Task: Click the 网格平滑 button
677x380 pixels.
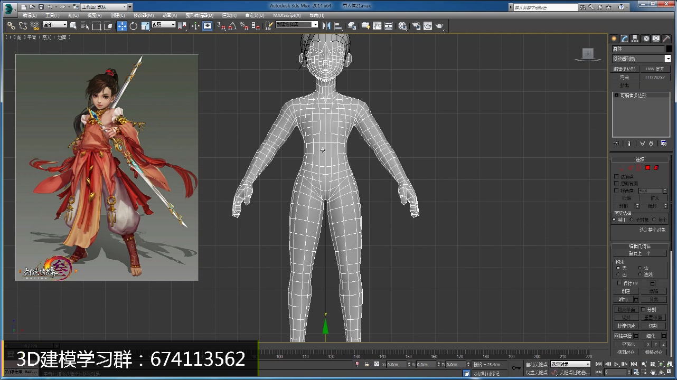Action: point(623,336)
